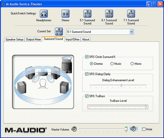Click the Master Volume slider thumb
The width and height of the screenshot is (164, 138).
126,129
